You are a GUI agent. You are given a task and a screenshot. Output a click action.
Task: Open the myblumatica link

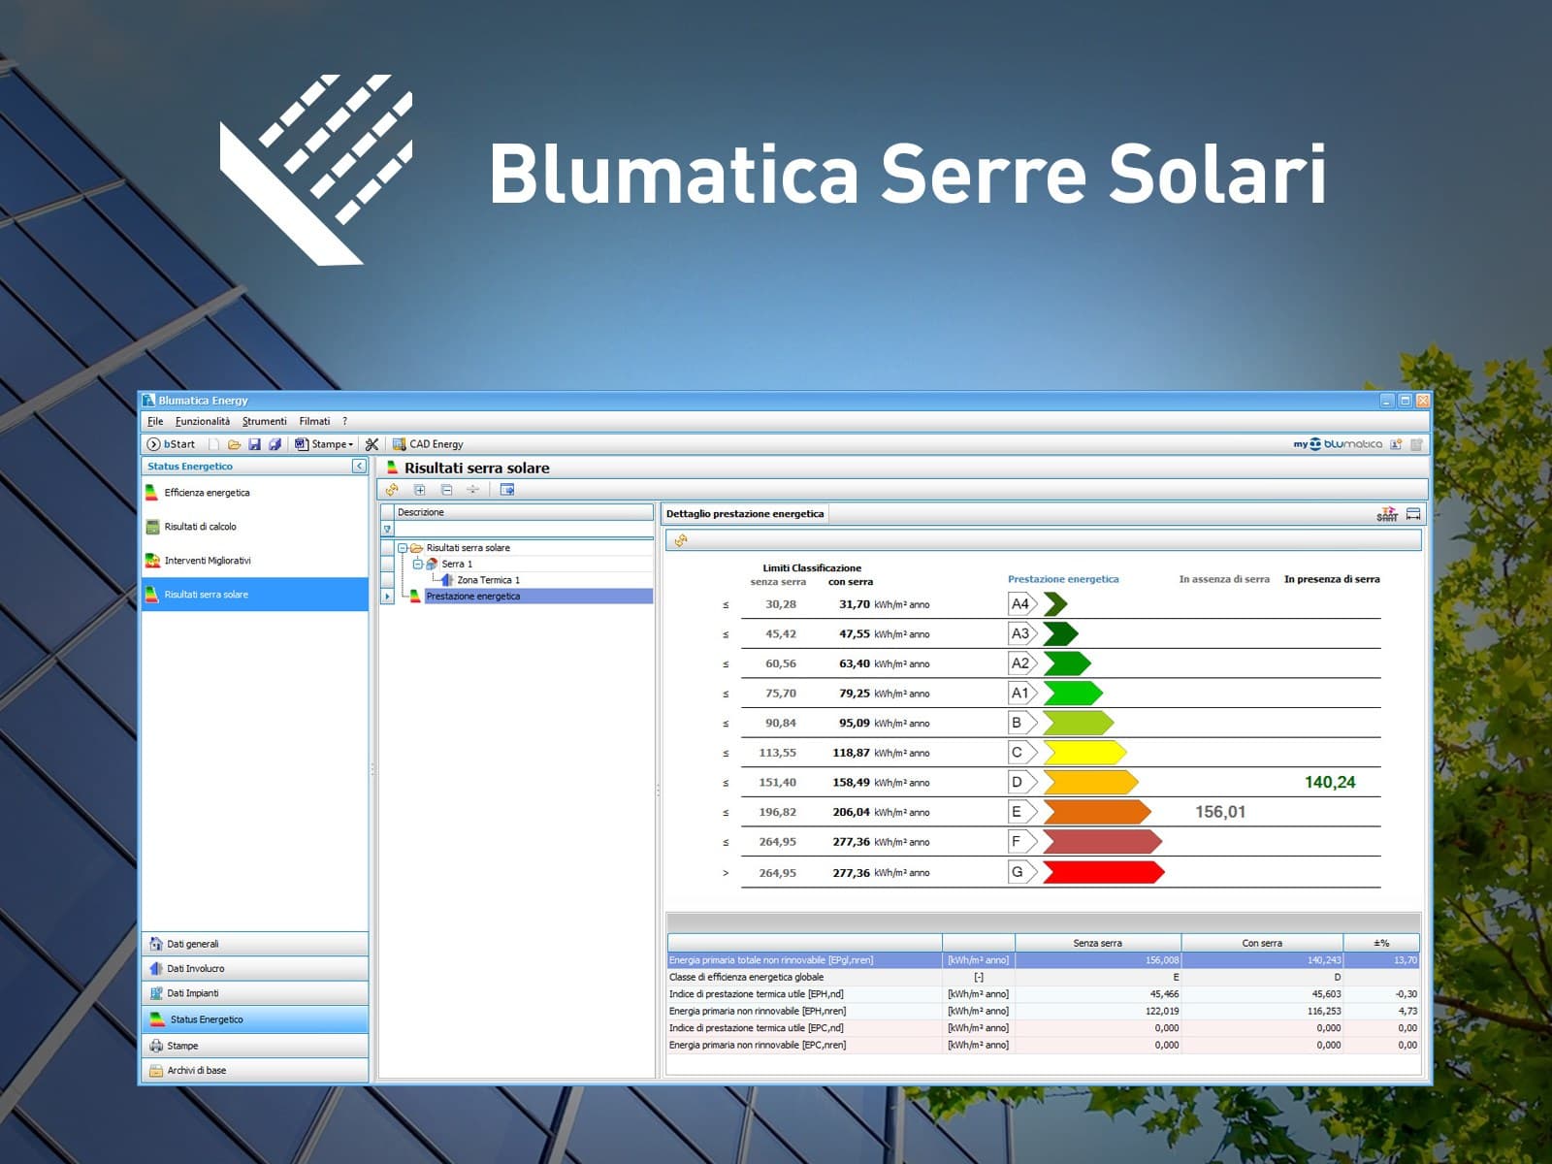(x=1338, y=444)
